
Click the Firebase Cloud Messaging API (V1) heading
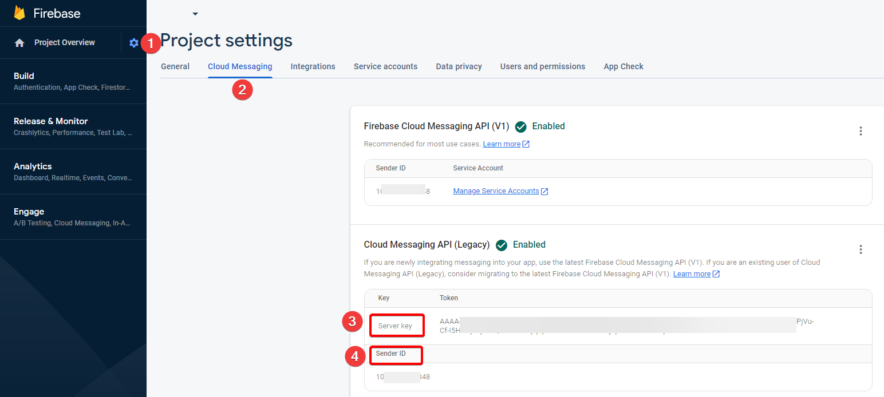coord(436,126)
